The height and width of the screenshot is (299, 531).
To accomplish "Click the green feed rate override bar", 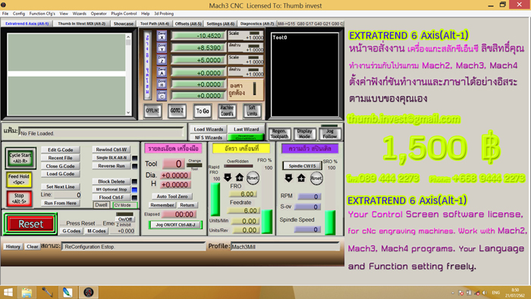I will [x=215, y=199].
